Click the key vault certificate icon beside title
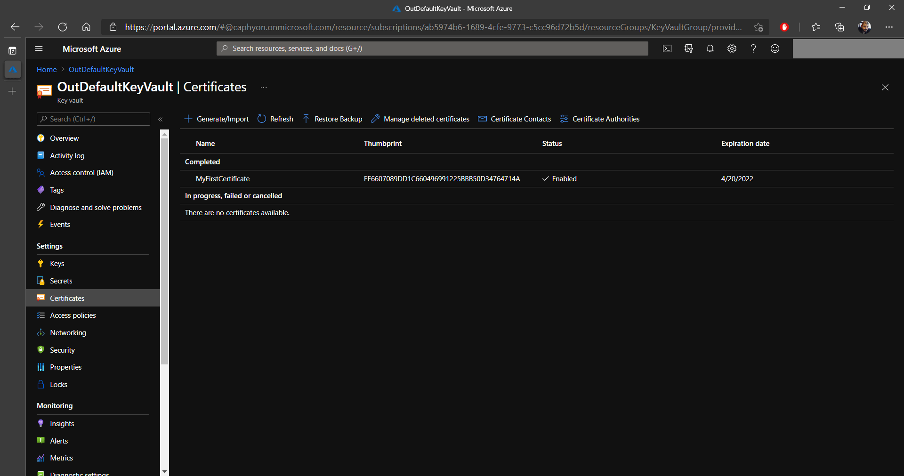 tap(44, 91)
